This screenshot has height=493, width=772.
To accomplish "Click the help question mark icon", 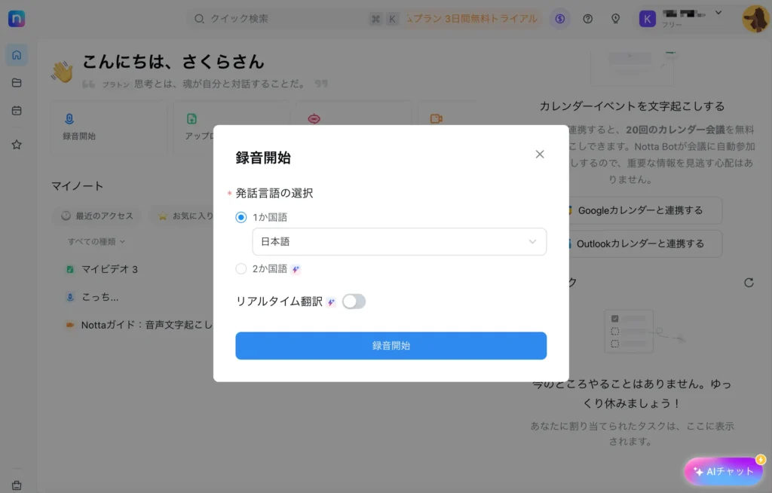I will tap(588, 18).
